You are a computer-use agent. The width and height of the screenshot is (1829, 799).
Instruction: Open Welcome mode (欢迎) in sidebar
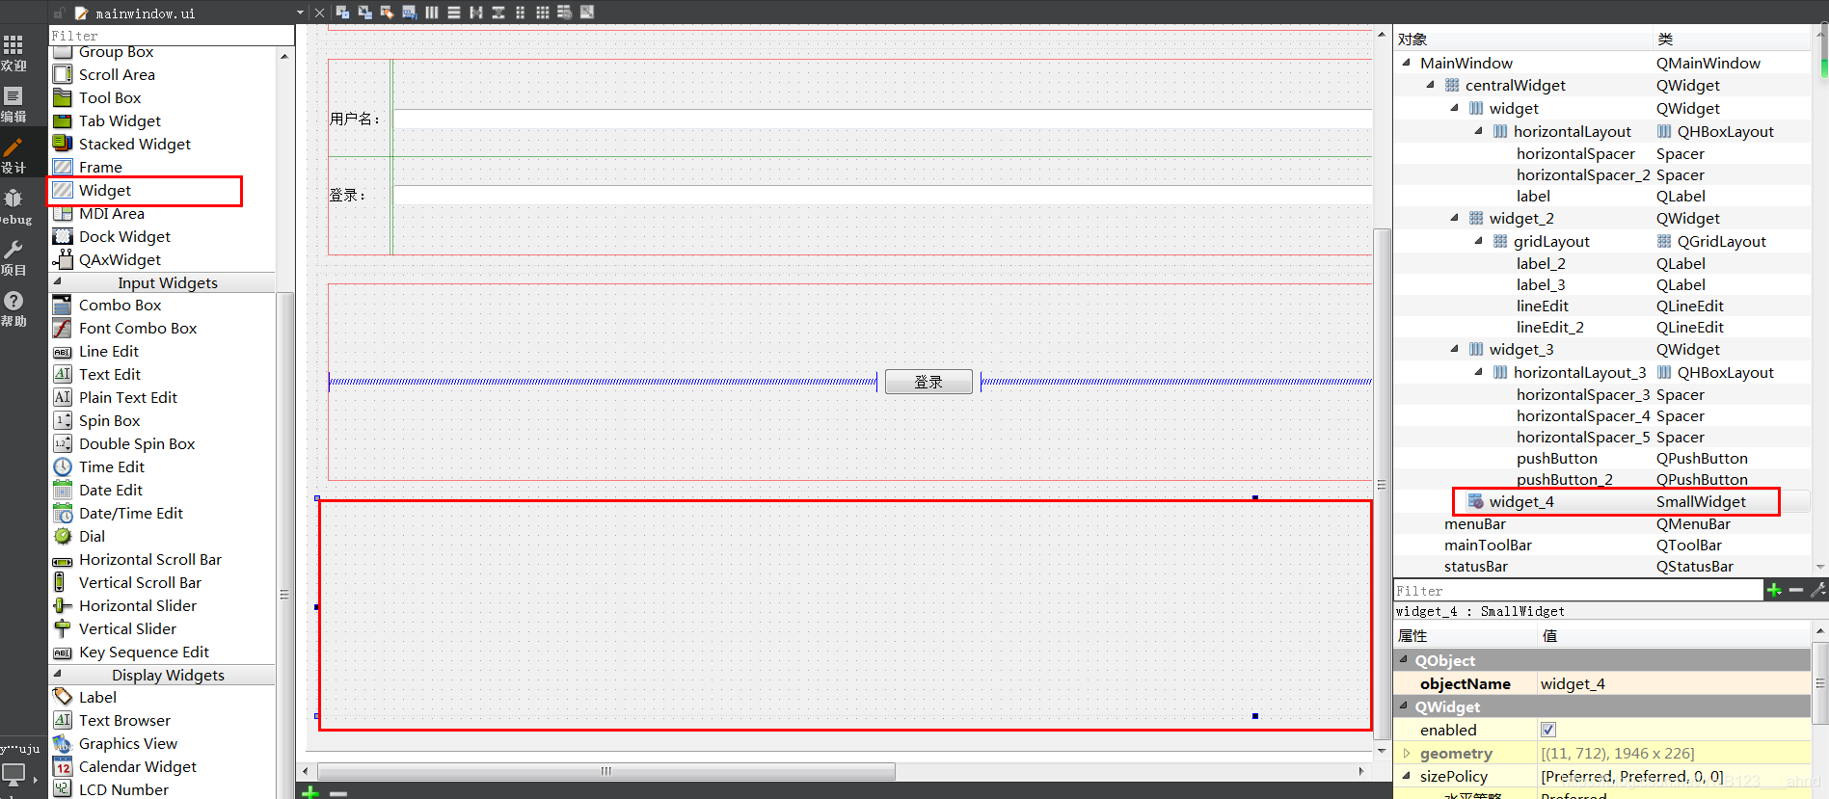pyautogui.click(x=13, y=53)
